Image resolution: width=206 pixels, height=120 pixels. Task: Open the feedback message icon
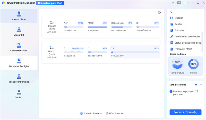(179, 3)
